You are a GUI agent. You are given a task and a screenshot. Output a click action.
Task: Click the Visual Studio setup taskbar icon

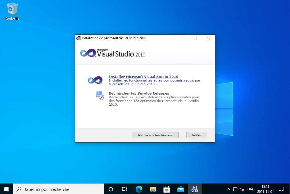tap(194, 189)
